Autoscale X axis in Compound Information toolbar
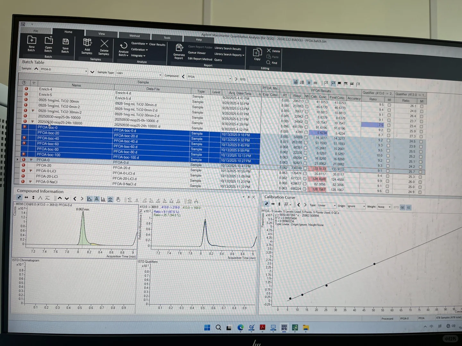The image size is (462, 346). 26,198
